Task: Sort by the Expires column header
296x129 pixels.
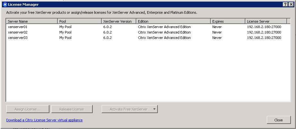Action: pos(228,21)
